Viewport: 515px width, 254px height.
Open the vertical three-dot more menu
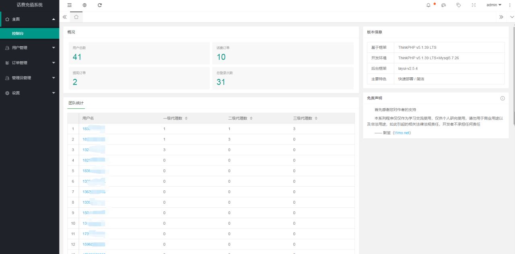pyautogui.click(x=510, y=5)
